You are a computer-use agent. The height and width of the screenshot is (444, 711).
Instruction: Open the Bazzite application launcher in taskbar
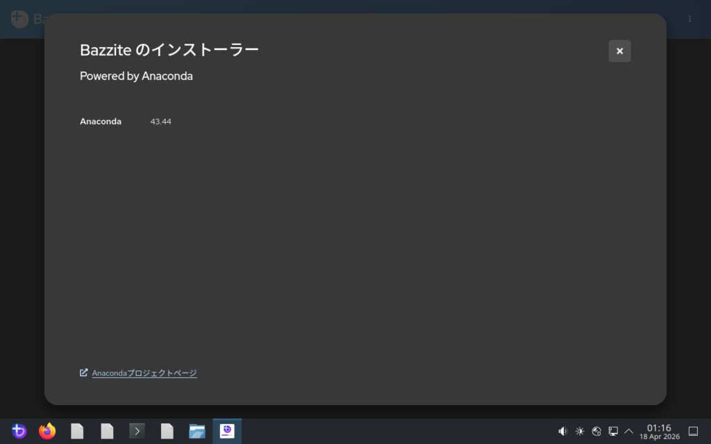coord(19,432)
